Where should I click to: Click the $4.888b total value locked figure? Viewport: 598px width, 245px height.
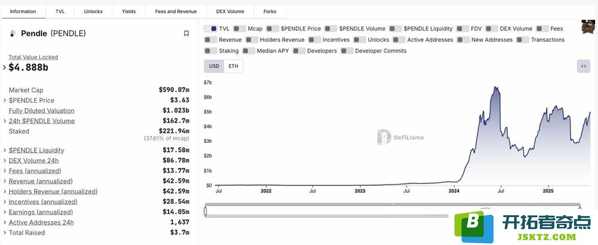(x=28, y=68)
